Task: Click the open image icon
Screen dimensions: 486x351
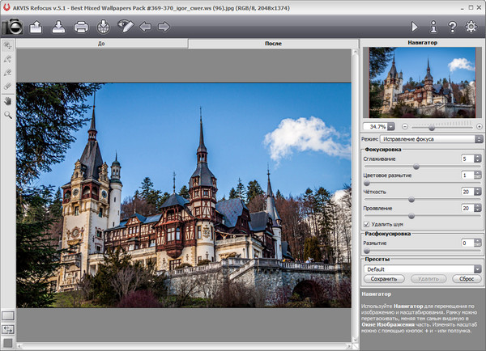Action: coord(36,27)
